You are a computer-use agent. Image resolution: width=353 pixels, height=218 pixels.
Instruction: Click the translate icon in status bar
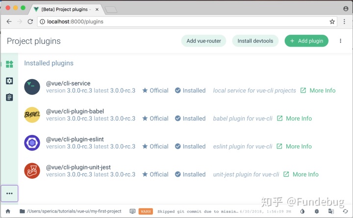click(331, 211)
